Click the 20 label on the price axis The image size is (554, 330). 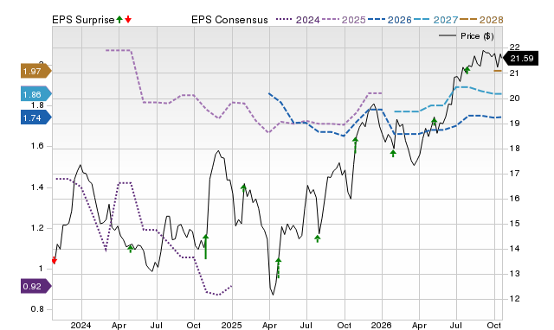point(514,98)
